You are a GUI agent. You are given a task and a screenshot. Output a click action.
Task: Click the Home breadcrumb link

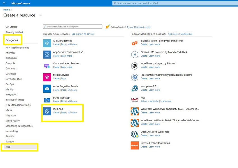[x=6, y=10]
